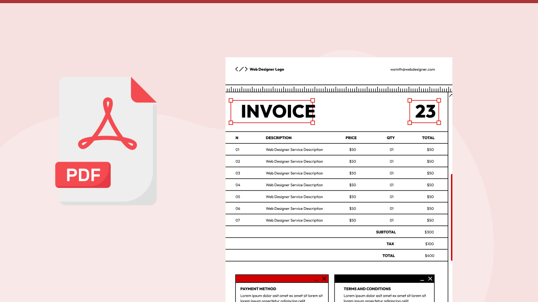Click the TOTAL label beside $400
The width and height of the screenshot is (538, 302).
(x=389, y=255)
